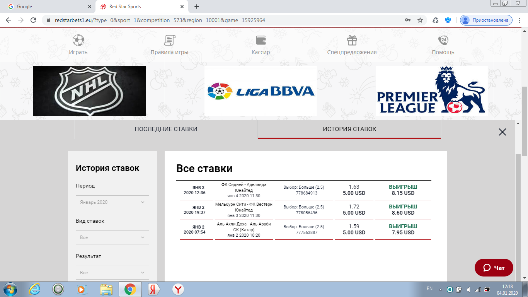Switch to Последние ставки tab
Screen dimensions: 528x297
166,129
